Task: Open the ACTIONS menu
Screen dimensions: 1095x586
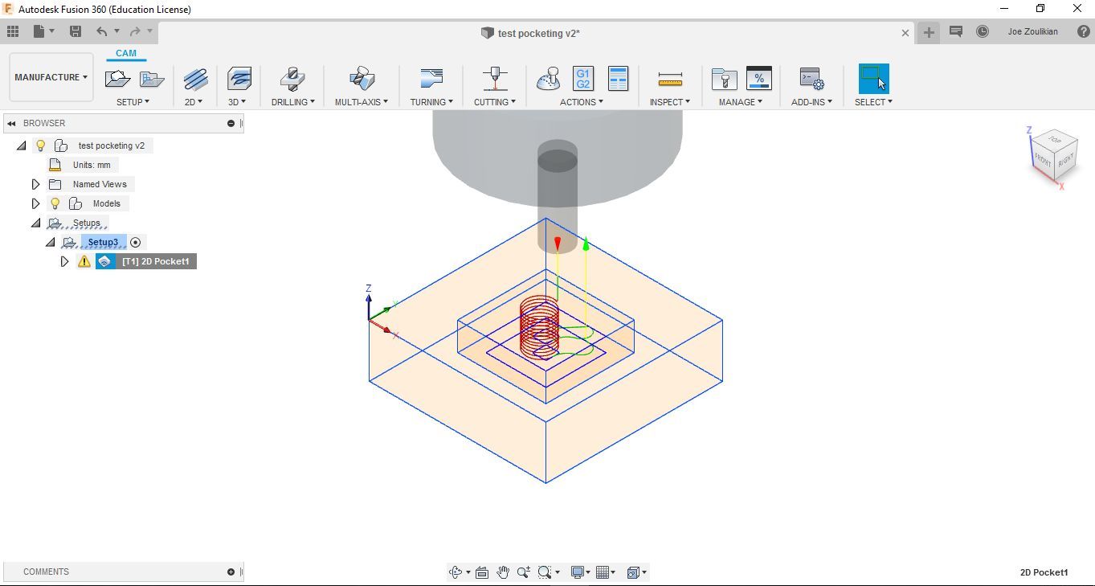Action: coord(582,102)
